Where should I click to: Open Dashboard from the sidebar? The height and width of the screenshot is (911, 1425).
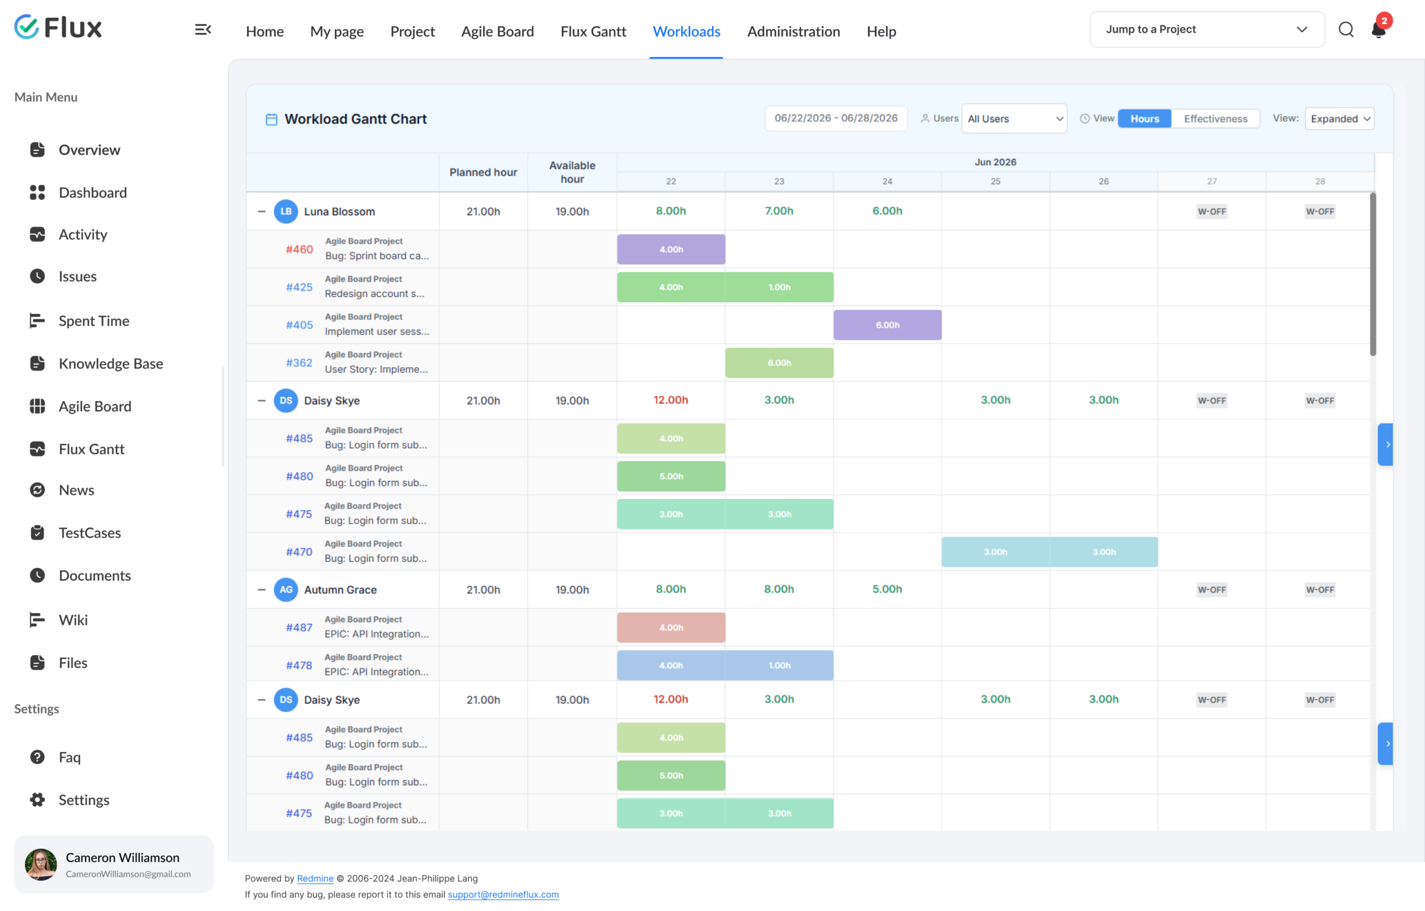tap(92, 192)
